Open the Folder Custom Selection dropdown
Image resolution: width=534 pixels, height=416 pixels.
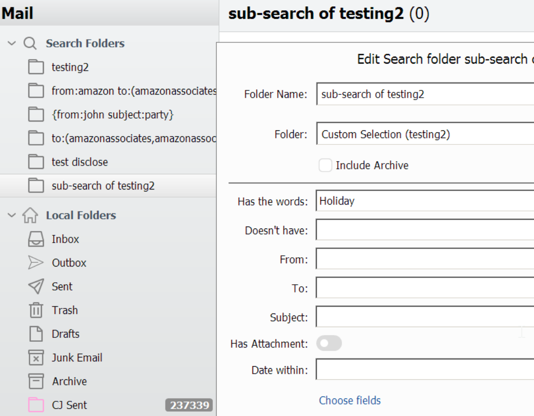tap(425, 134)
